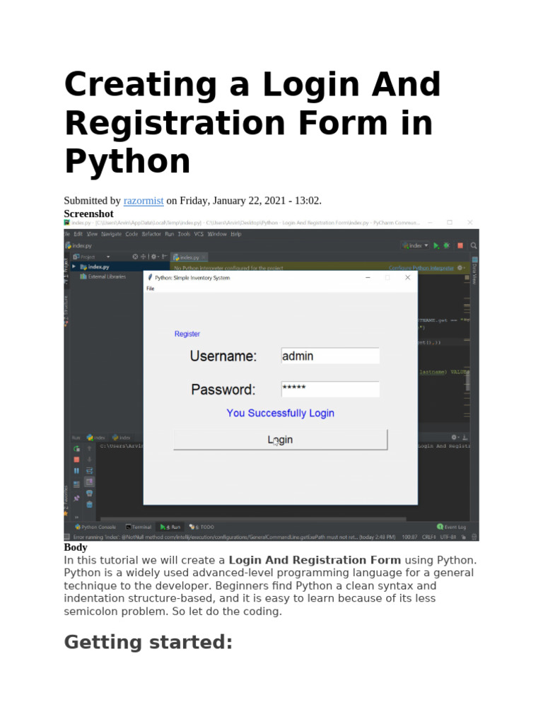Open the Project view dropdown
Image resolution: width=543 pixels, height=724 pixels.
[108, 257]
